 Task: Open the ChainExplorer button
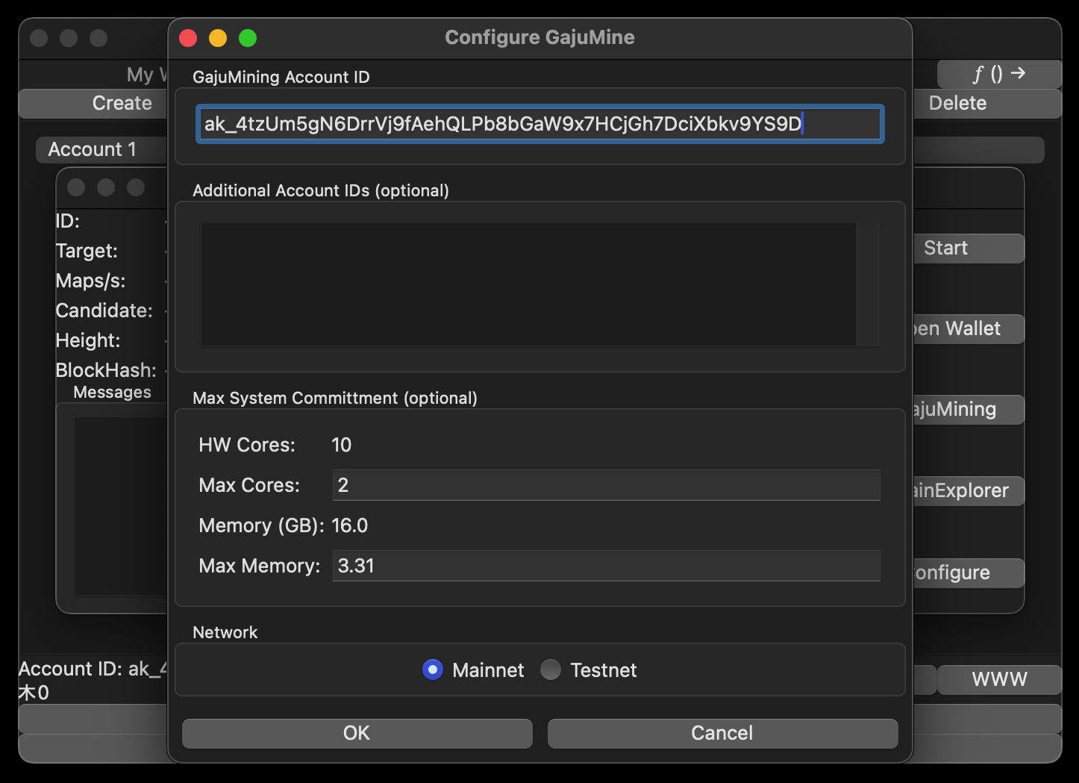pos(967,491)
